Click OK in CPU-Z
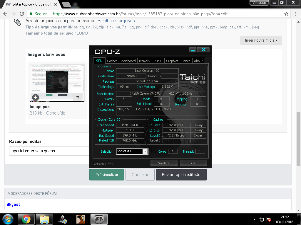This screenshot has width=301, height=225. pos(193,163)
